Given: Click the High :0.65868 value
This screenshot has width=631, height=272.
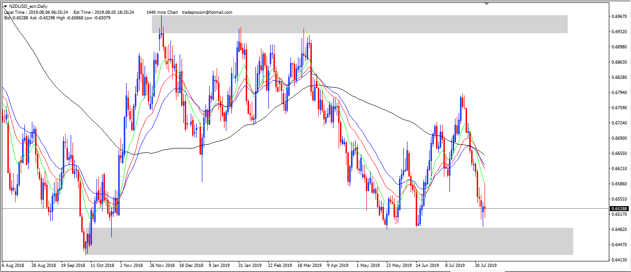Looking at the screenshot, I should (x=70, y=18).
